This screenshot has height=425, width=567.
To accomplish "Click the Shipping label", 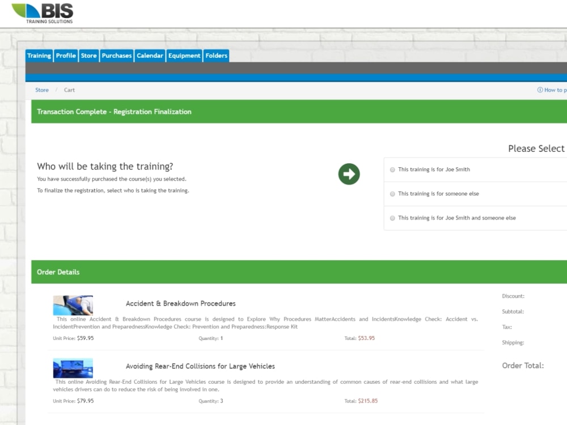I will (x=513, y=343).
